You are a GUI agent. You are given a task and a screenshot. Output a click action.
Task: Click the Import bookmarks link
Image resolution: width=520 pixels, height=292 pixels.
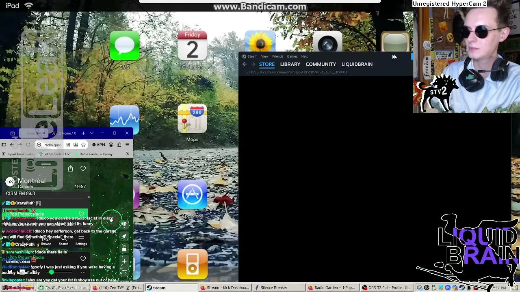(18, 154)
